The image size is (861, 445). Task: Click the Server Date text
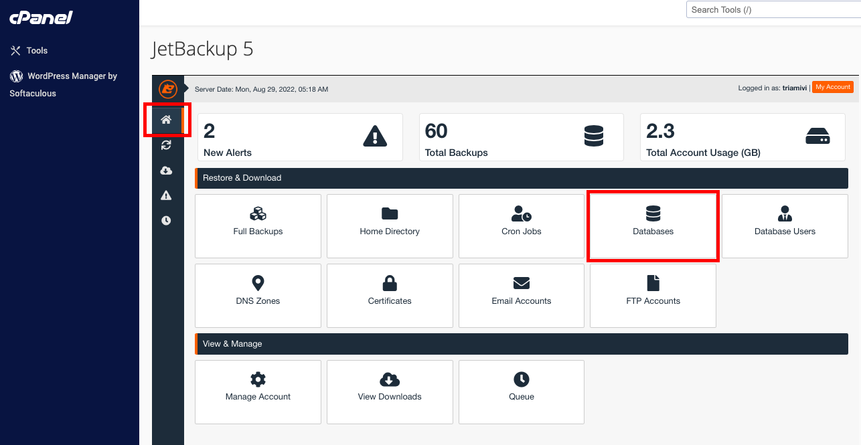[261, 89]
